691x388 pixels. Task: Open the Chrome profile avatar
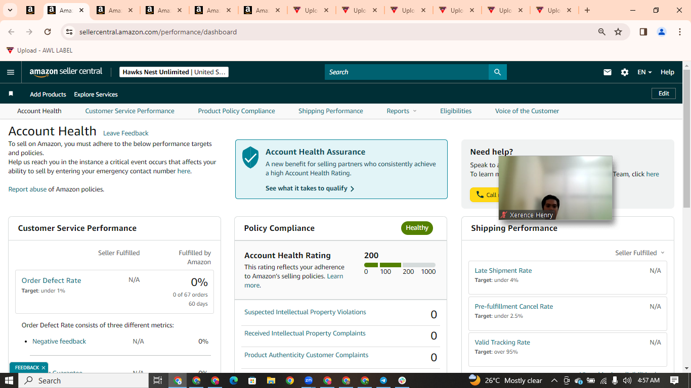[662, 32]
